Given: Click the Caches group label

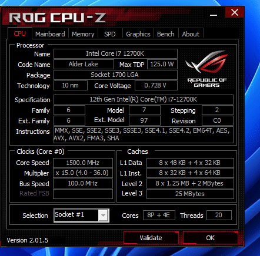Looking at the screenshot, I should click(138, 151).
